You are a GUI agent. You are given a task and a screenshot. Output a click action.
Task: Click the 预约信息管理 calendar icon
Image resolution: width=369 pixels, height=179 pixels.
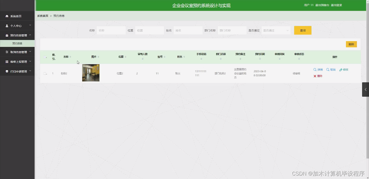(x=6, y=35)
